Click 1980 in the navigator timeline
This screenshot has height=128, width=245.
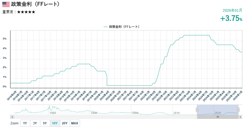53,113
